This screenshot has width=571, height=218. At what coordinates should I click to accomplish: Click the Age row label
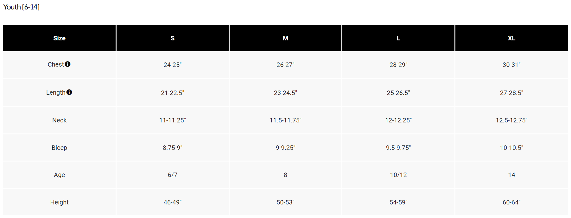[x=59, y=175]
